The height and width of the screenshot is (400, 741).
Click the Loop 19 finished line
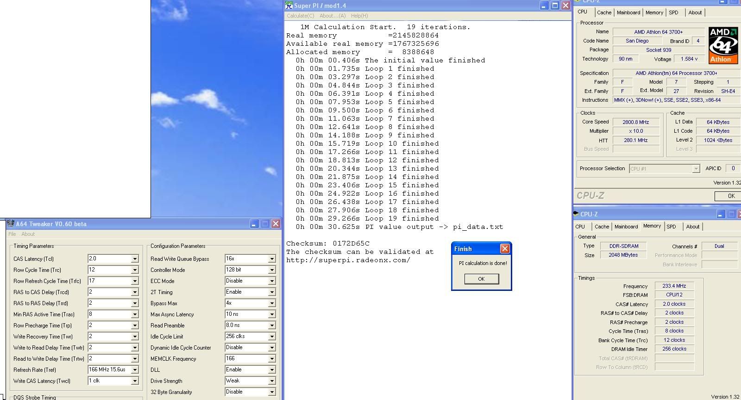pos(367,218)
